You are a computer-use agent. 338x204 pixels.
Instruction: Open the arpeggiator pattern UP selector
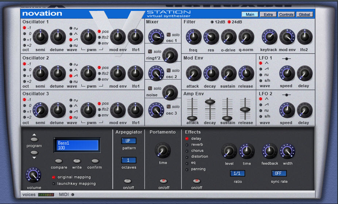[128, 141]
